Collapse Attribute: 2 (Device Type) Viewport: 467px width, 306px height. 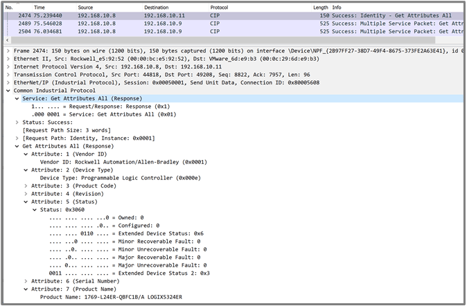click(x=26, y=170)
